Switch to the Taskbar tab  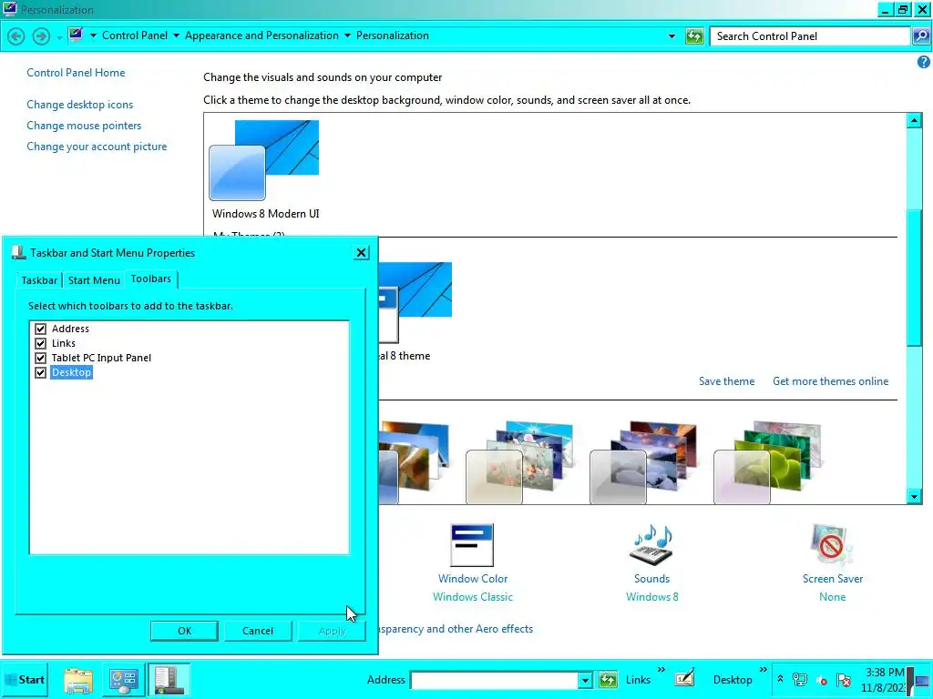pyautogui.click(x=39, y=280)
